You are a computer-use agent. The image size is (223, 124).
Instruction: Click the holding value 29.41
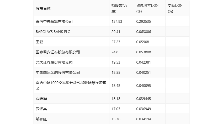coord(116,32)
